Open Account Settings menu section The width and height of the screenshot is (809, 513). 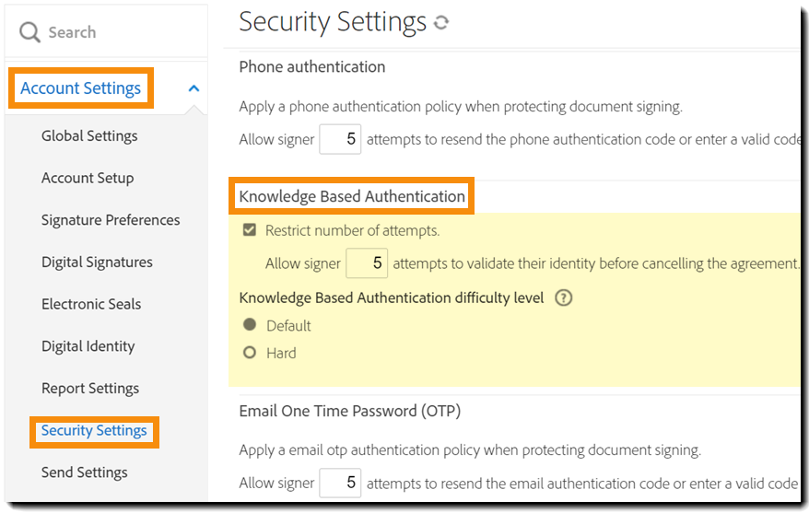click(81, 88)
